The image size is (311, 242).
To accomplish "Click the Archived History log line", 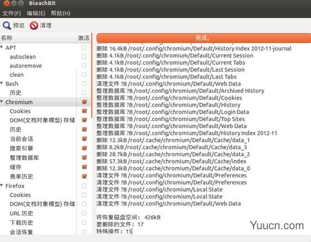I will point(180,91).
